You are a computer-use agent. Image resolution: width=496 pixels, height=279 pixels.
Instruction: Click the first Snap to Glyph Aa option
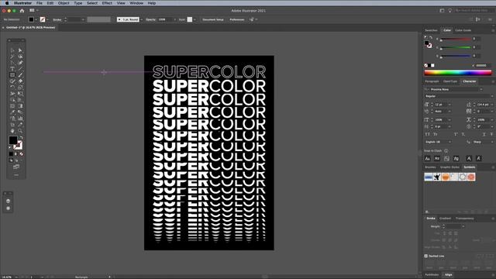point(427,158)
